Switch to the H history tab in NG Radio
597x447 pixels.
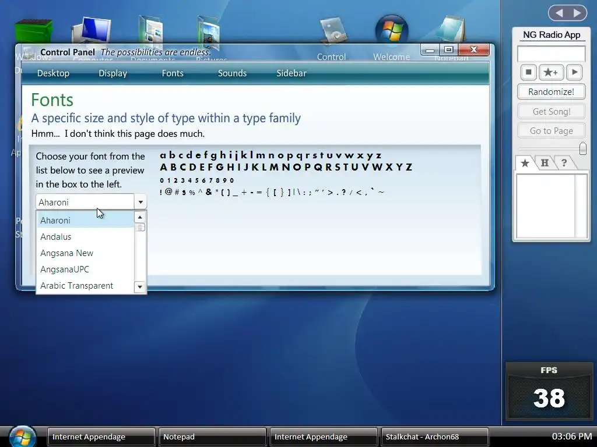click(545, 163)
